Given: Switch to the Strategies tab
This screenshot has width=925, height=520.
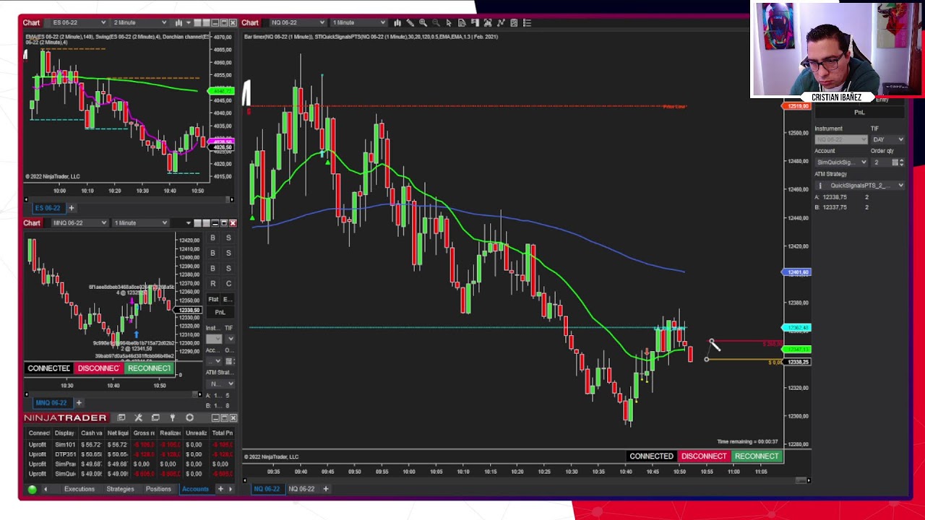Looking at the screenshot, I should 120,489.
